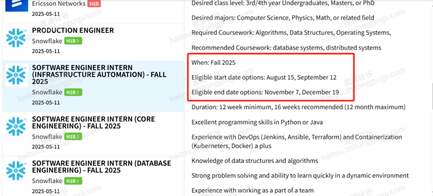This screenshot has height=196, width=433.
Task: Click the Snowflake company name under Production Engineer
Action: coord(47,41)
